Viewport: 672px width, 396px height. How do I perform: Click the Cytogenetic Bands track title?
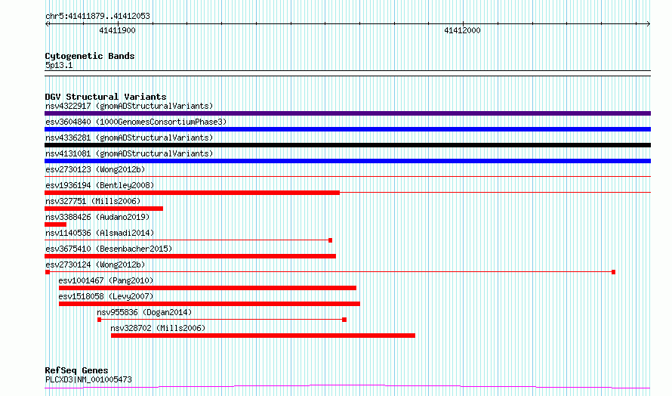(90, 56)
